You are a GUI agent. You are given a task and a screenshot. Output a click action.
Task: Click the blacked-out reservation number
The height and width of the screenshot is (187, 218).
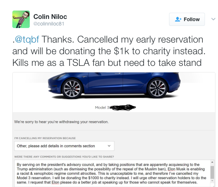tap(123, 108)
